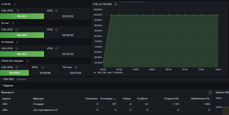The image size is (229, 115).
Task: Click the 32 value in В работе column
Action: pyautogui.click(x=146, y=104)
